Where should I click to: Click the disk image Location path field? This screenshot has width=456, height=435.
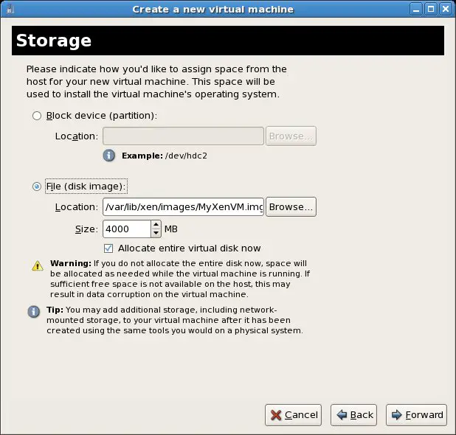[183, 207]
